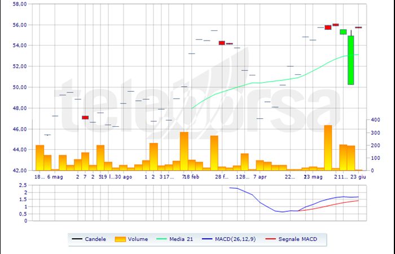Viewport: 395px width, 254px height.
Task: Click the 46,00 price axis label
Action: (20, 129)
